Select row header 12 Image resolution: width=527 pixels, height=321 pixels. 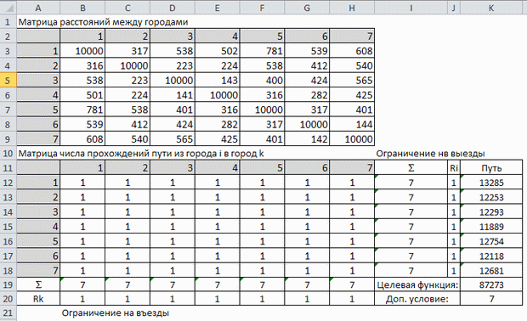8,183
